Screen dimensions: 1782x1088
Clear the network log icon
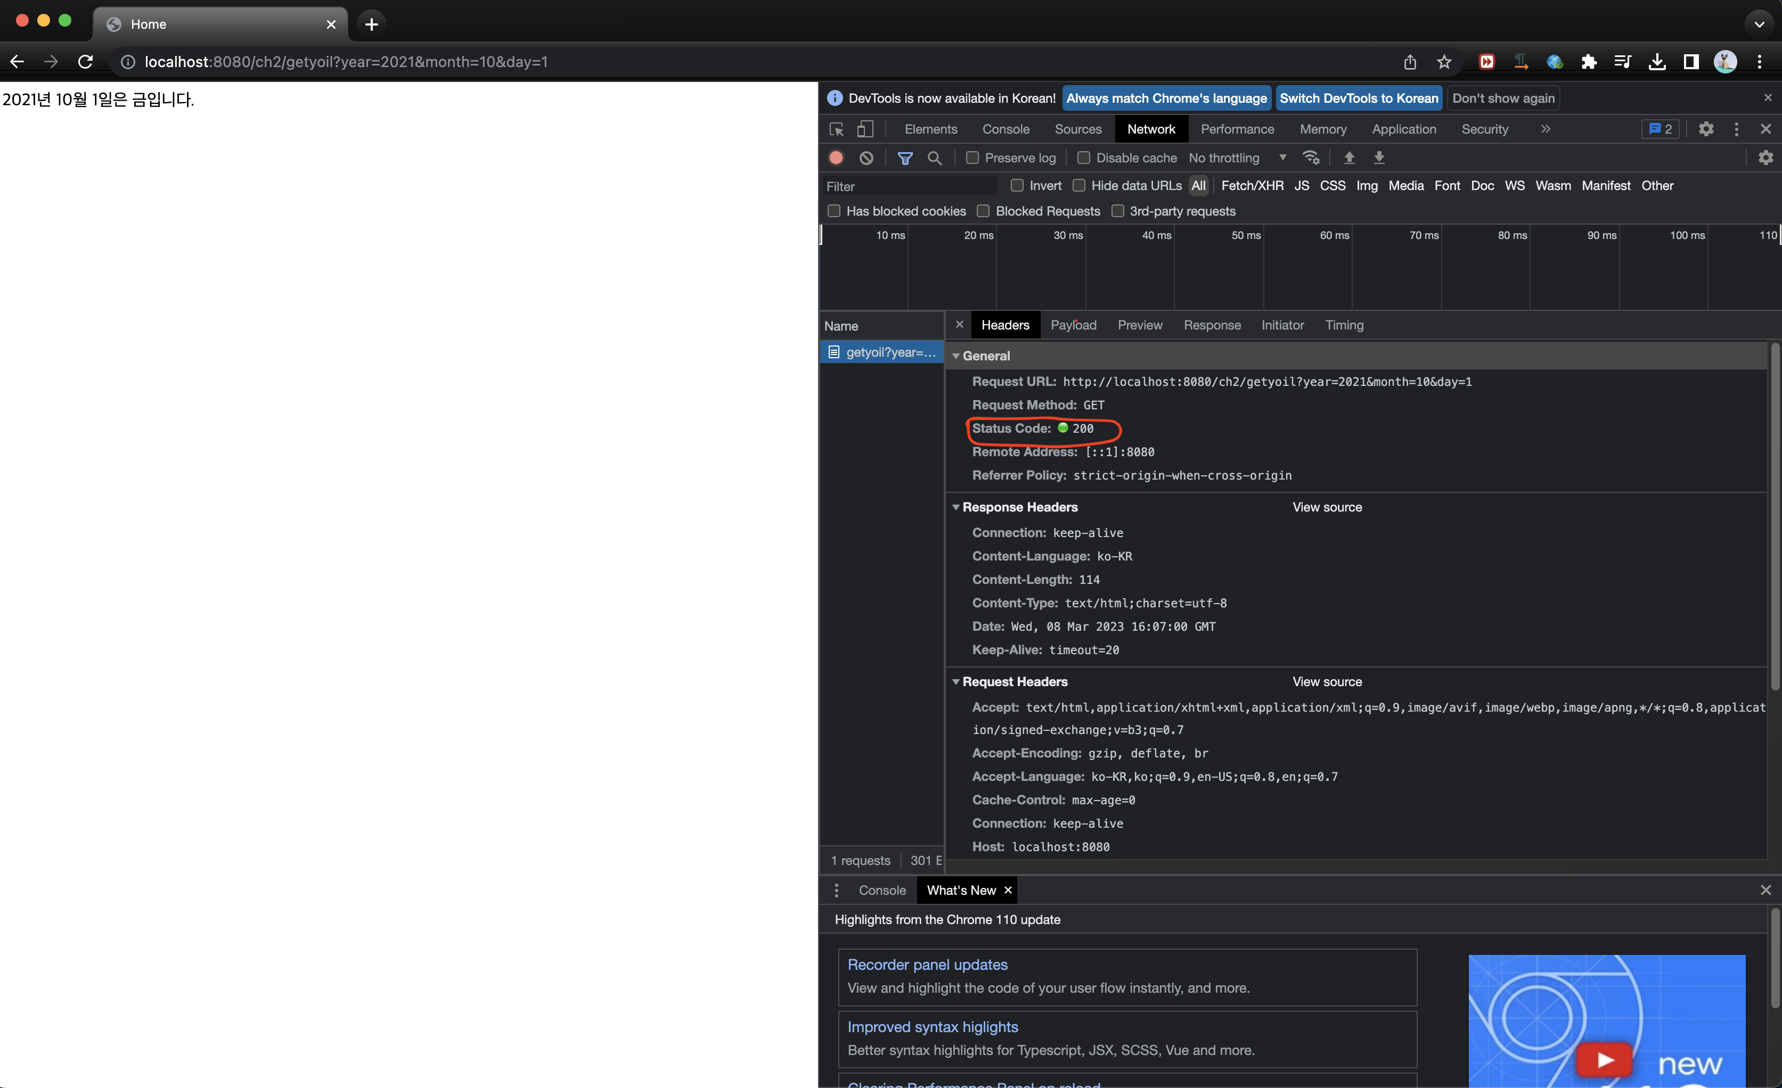867,158
